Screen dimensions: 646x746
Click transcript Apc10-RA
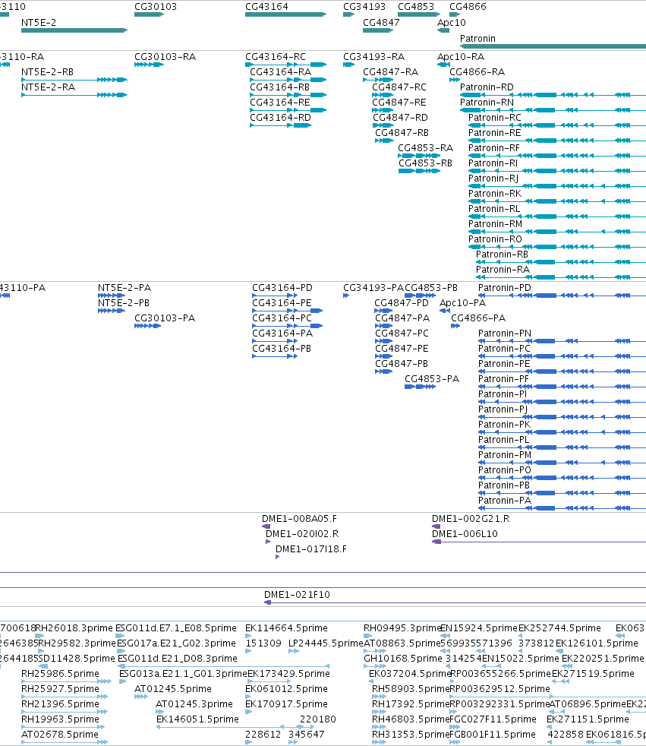click(461, 57)
